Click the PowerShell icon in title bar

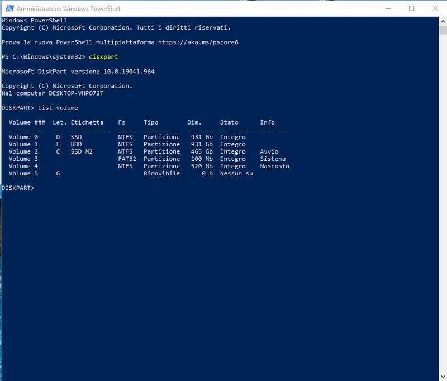click(9, 8)
